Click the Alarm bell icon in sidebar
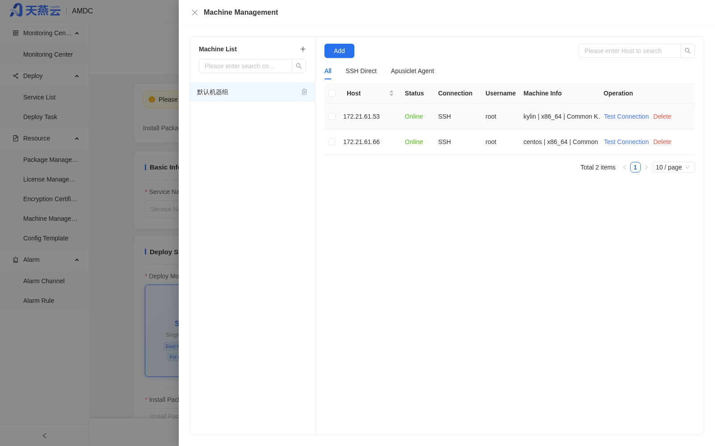Screen dimensions: 715x446 pyautogui.click(x=16, y=260)
